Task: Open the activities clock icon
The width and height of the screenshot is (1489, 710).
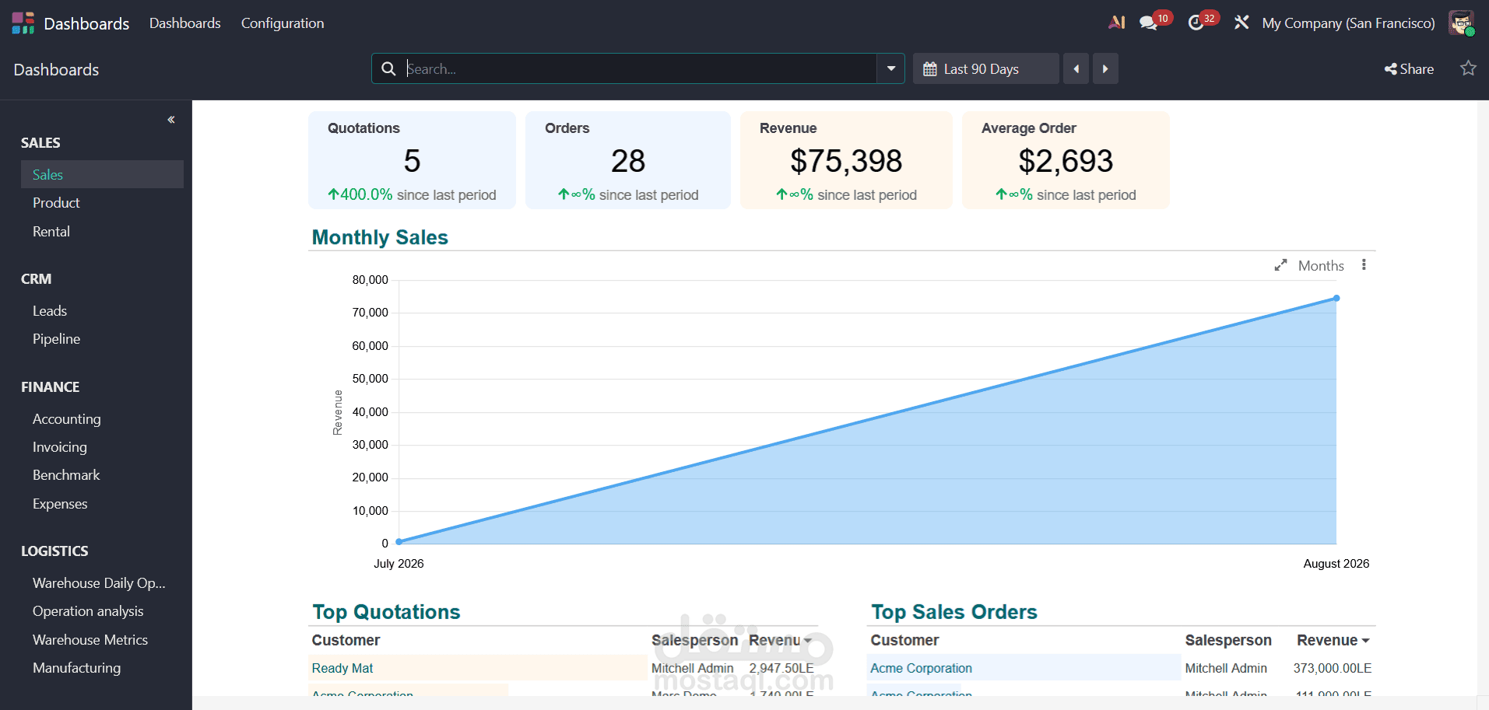Action: click(1196, 23)
